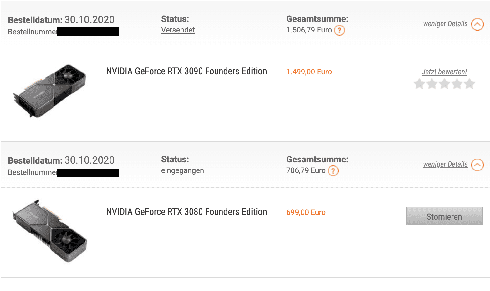490x291 pixels.
Task: Open the RTX 3090 Founders Edition product image
Action: click(50, 91)
